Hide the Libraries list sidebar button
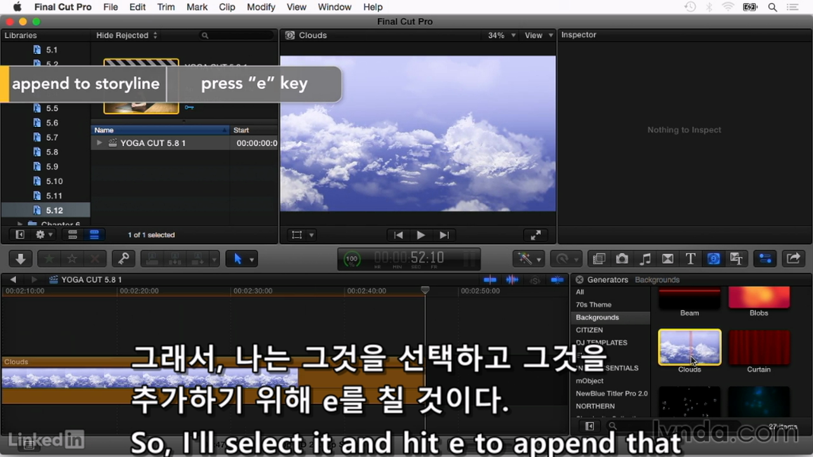Image resolution: width=813 pixels, height=457 pixels. [20, 234]
